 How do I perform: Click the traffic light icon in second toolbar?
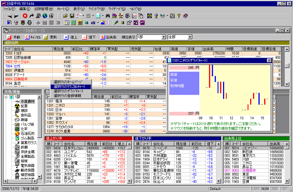(x=23, y=23)
